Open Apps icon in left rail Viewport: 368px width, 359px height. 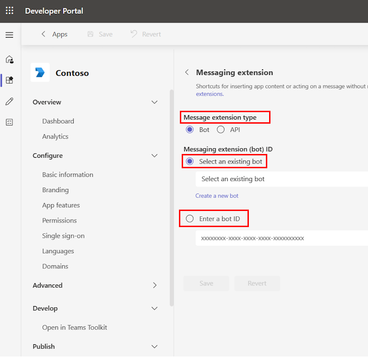pos(9,80)
